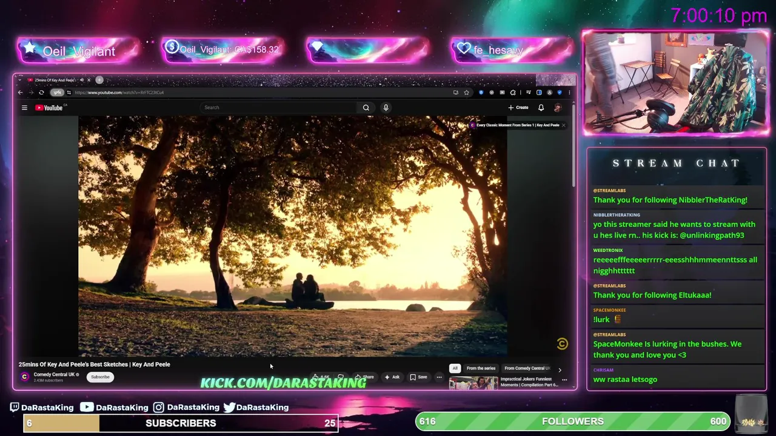
Task: Open the Impractical Jokers Funniest Moments thumbnail
Action: [x=473, y=383]
